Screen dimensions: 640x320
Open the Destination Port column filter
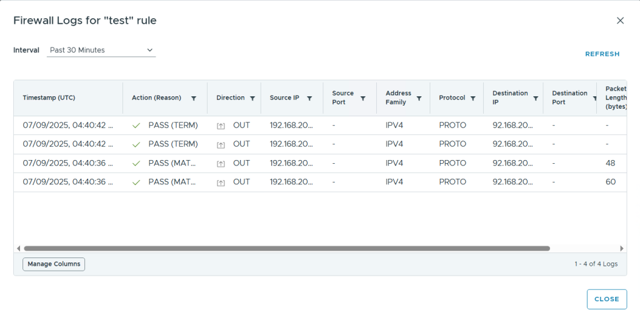click(595, 98)
